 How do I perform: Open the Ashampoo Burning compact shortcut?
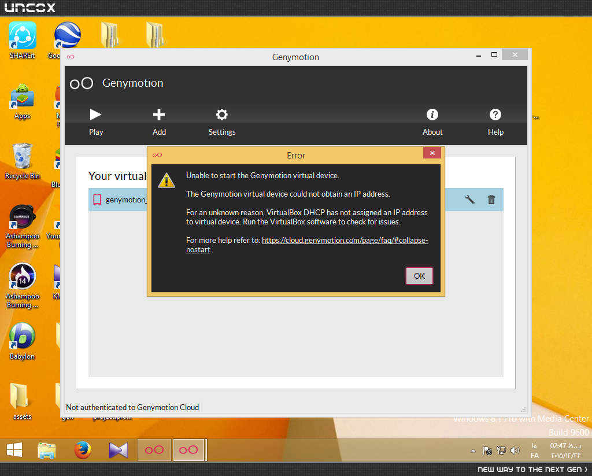pyautogui.click(x=23, y=226)
